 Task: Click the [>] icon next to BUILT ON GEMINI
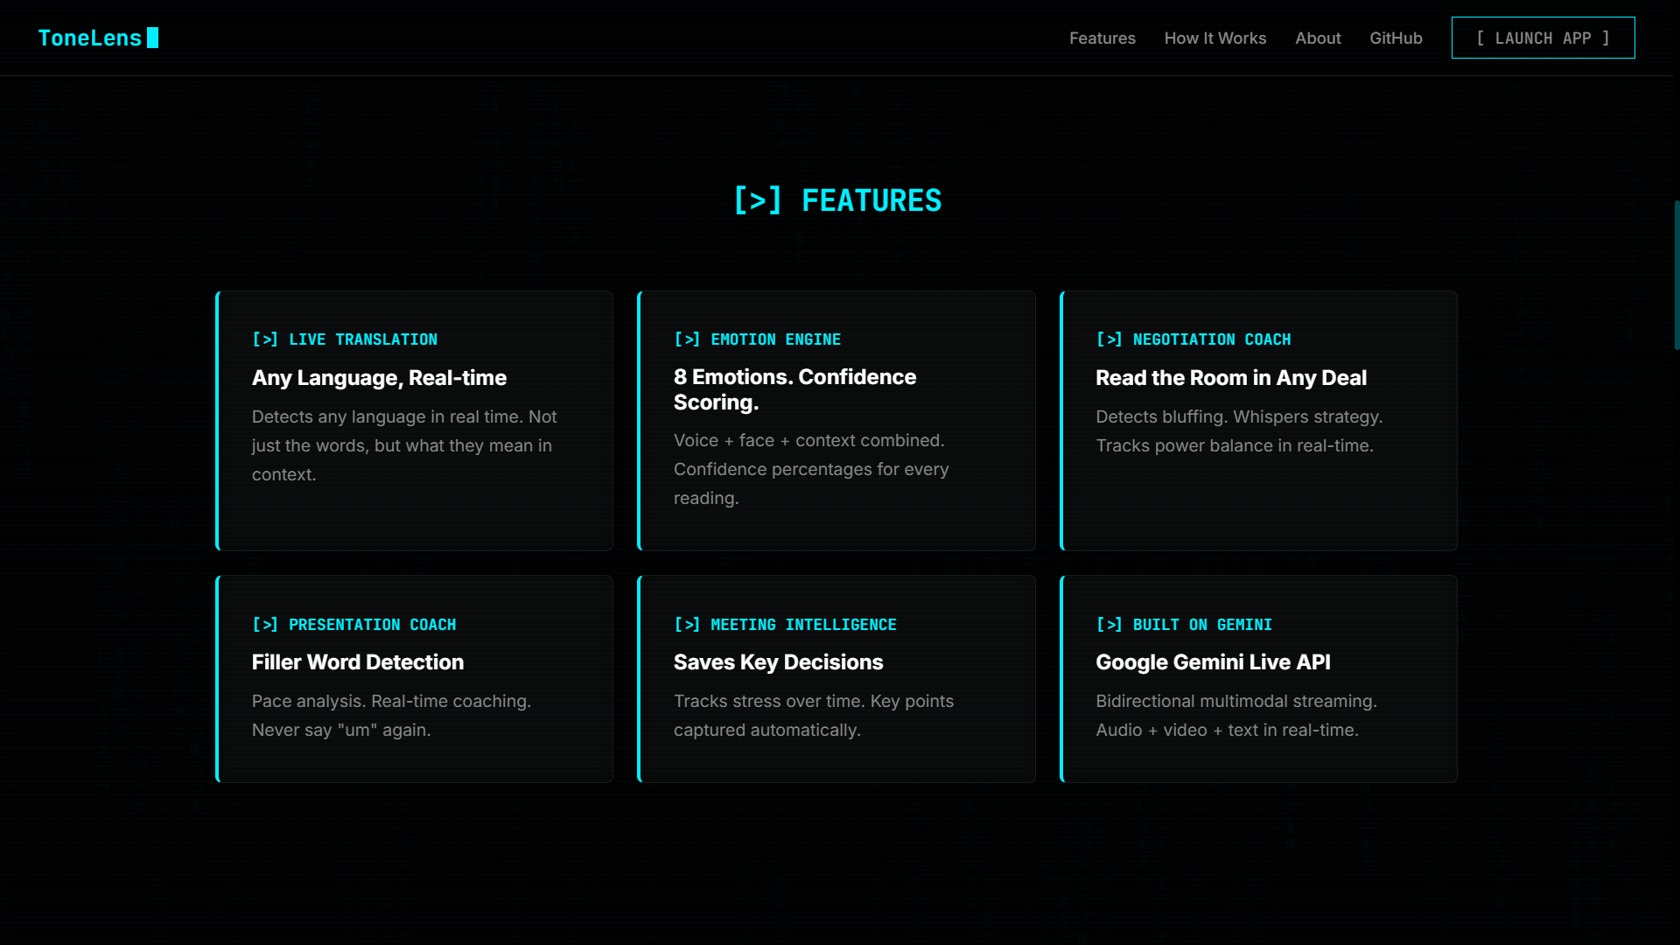coord(1109,625)
